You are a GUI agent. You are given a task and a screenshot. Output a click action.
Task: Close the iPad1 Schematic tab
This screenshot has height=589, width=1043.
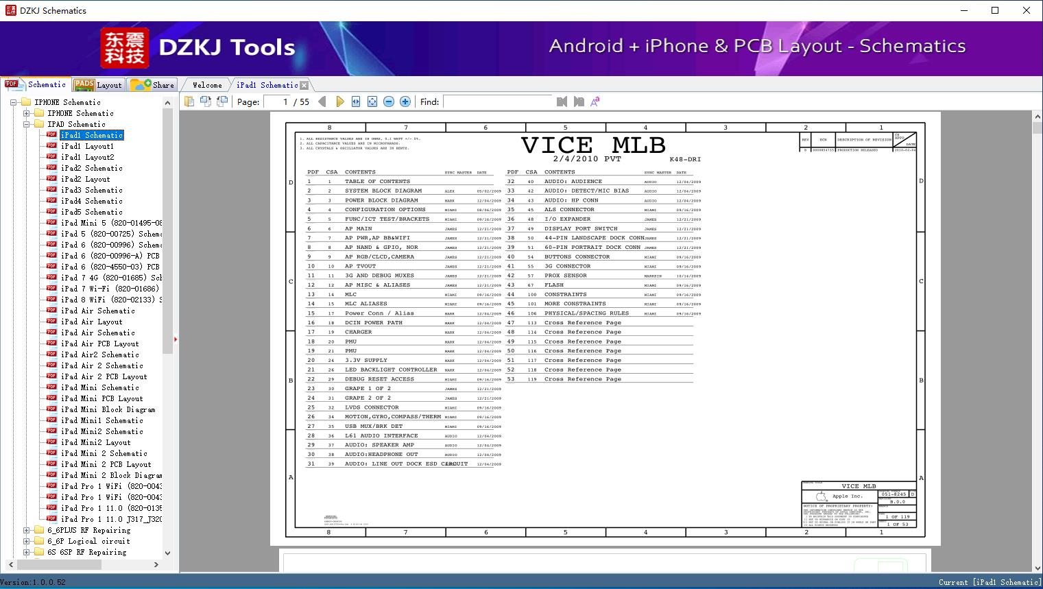point(304,85)
